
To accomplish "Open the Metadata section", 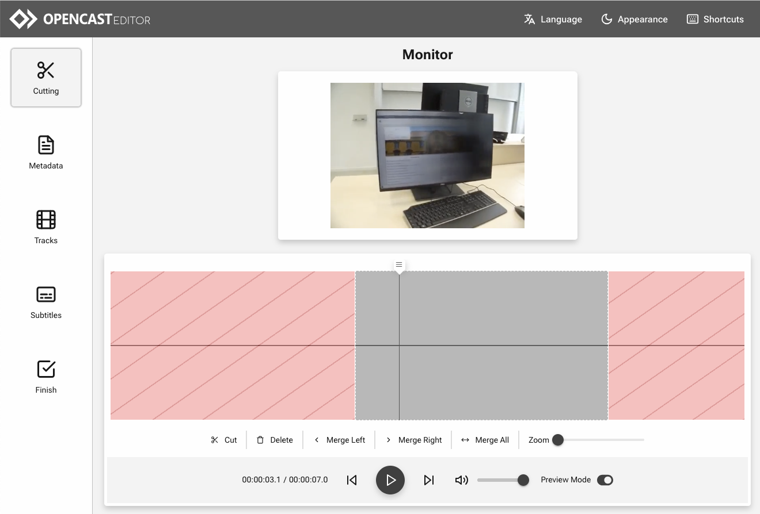I will tap(46, 152).
